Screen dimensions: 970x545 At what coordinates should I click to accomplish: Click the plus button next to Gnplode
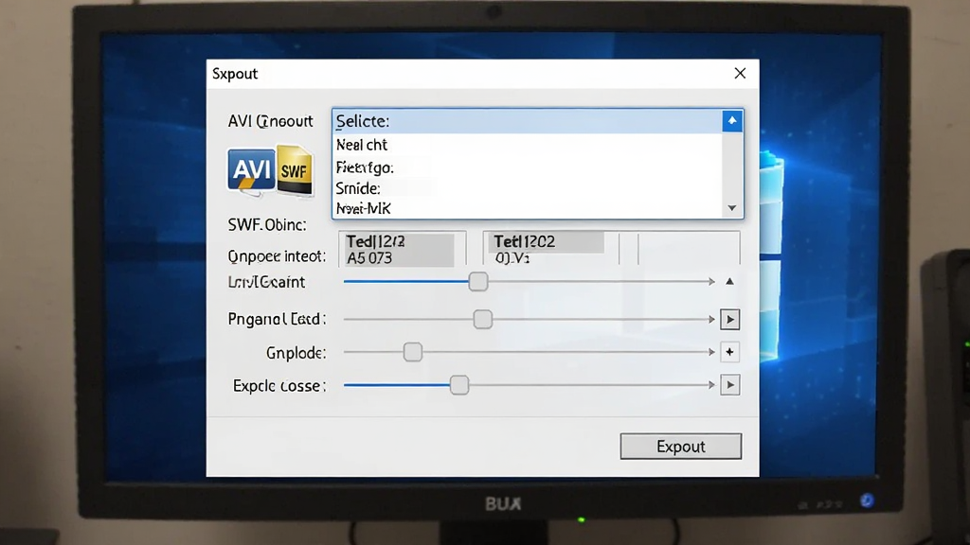730,352
